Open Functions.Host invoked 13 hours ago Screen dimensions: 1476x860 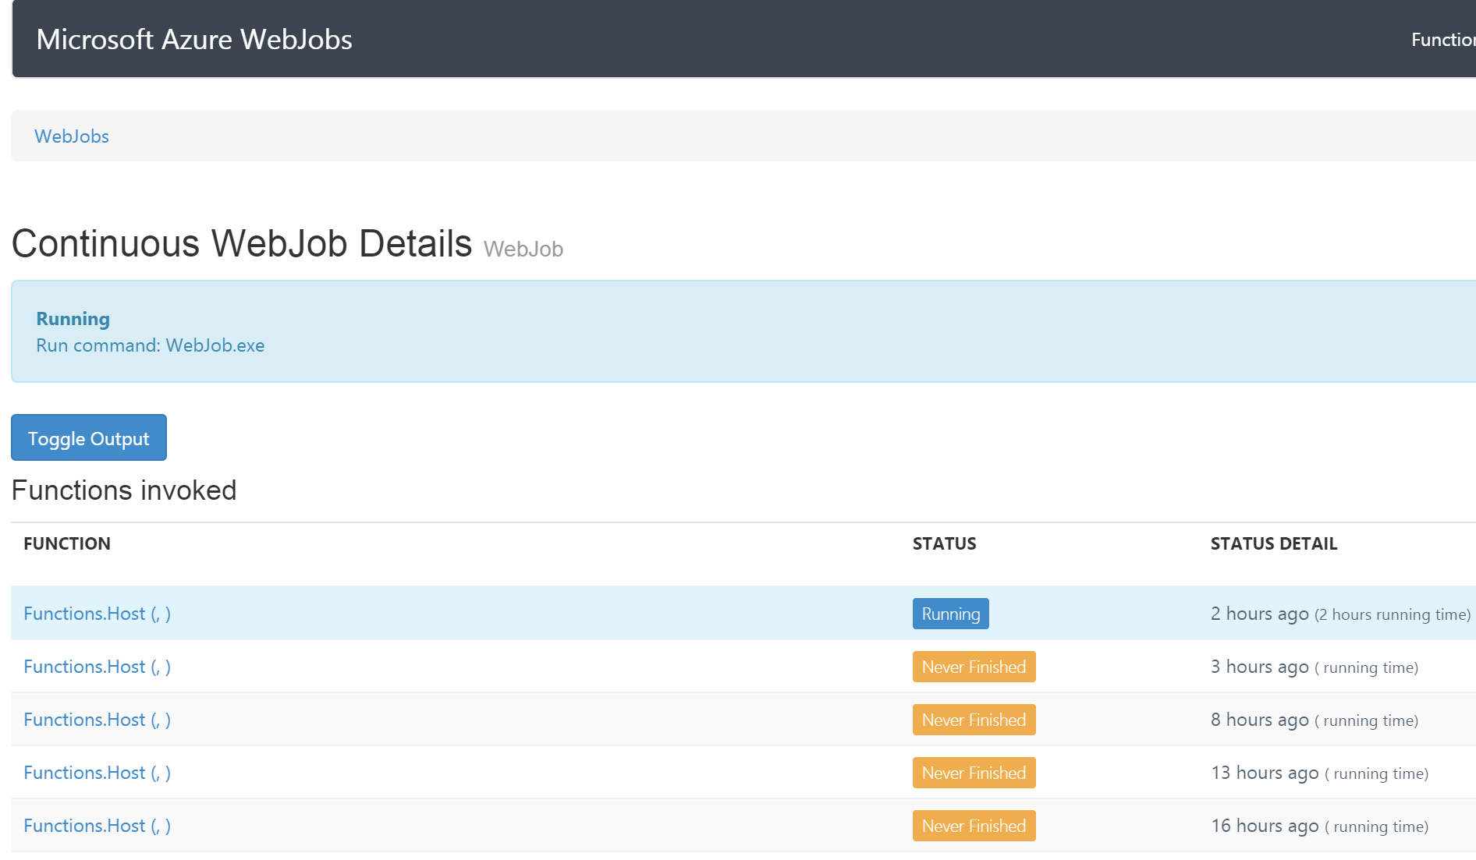click(98, 773)
